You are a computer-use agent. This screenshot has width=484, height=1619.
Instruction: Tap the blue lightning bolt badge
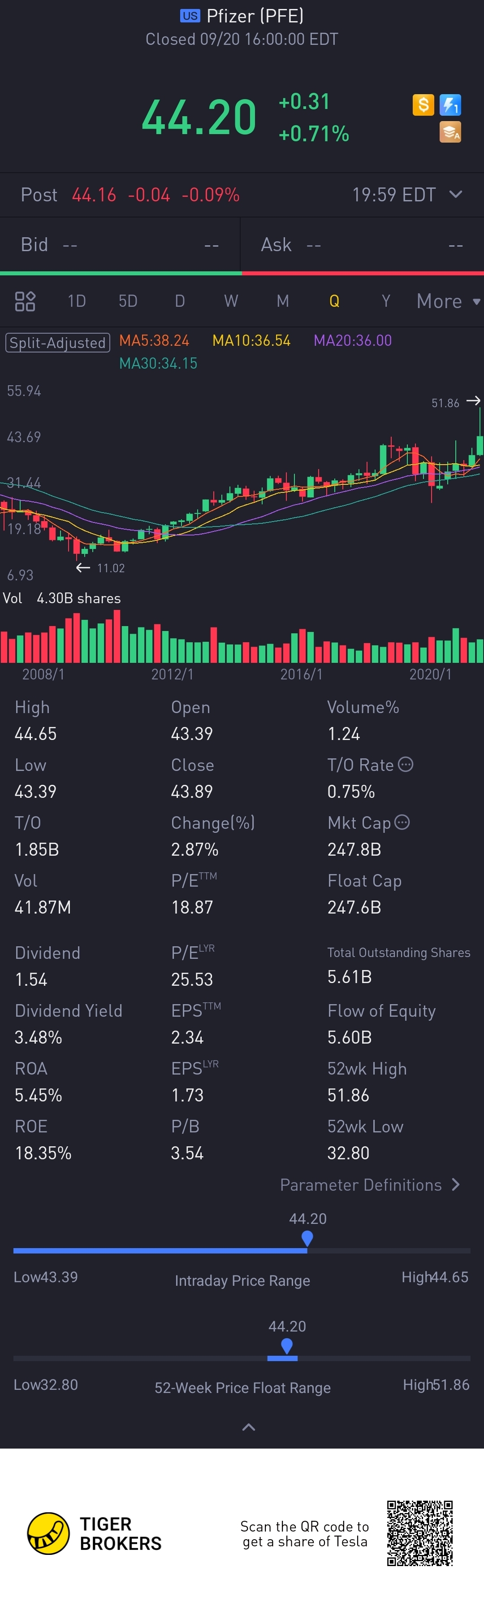click(x=450, y=104)
